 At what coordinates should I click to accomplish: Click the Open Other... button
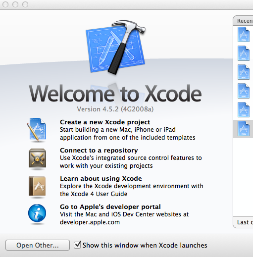tap(38, 245)
